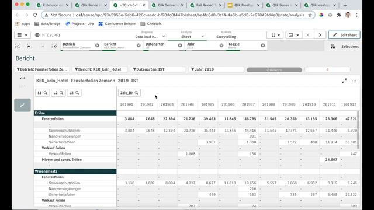Select the Wareneinsatz header row

pyautogui.click(x=75, y=171)
